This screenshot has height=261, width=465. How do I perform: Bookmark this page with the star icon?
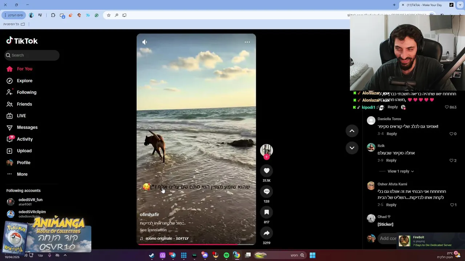pos(109,15)
